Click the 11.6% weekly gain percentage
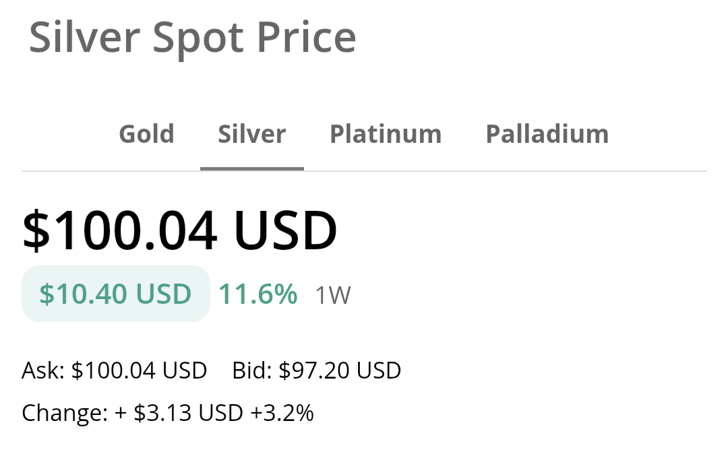 click(258, 294)
